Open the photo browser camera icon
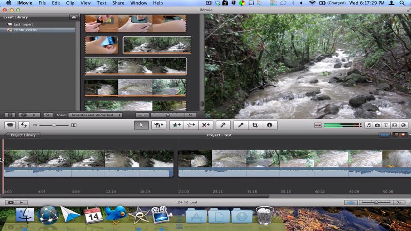The image size is (411, 231). (x=377, y=125)
